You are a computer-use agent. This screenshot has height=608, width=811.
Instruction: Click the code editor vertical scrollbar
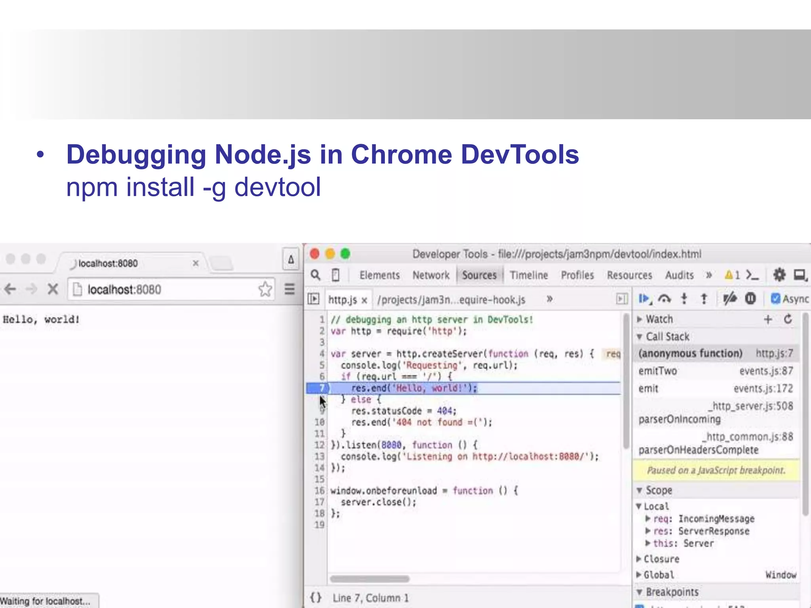pos(626,381)
